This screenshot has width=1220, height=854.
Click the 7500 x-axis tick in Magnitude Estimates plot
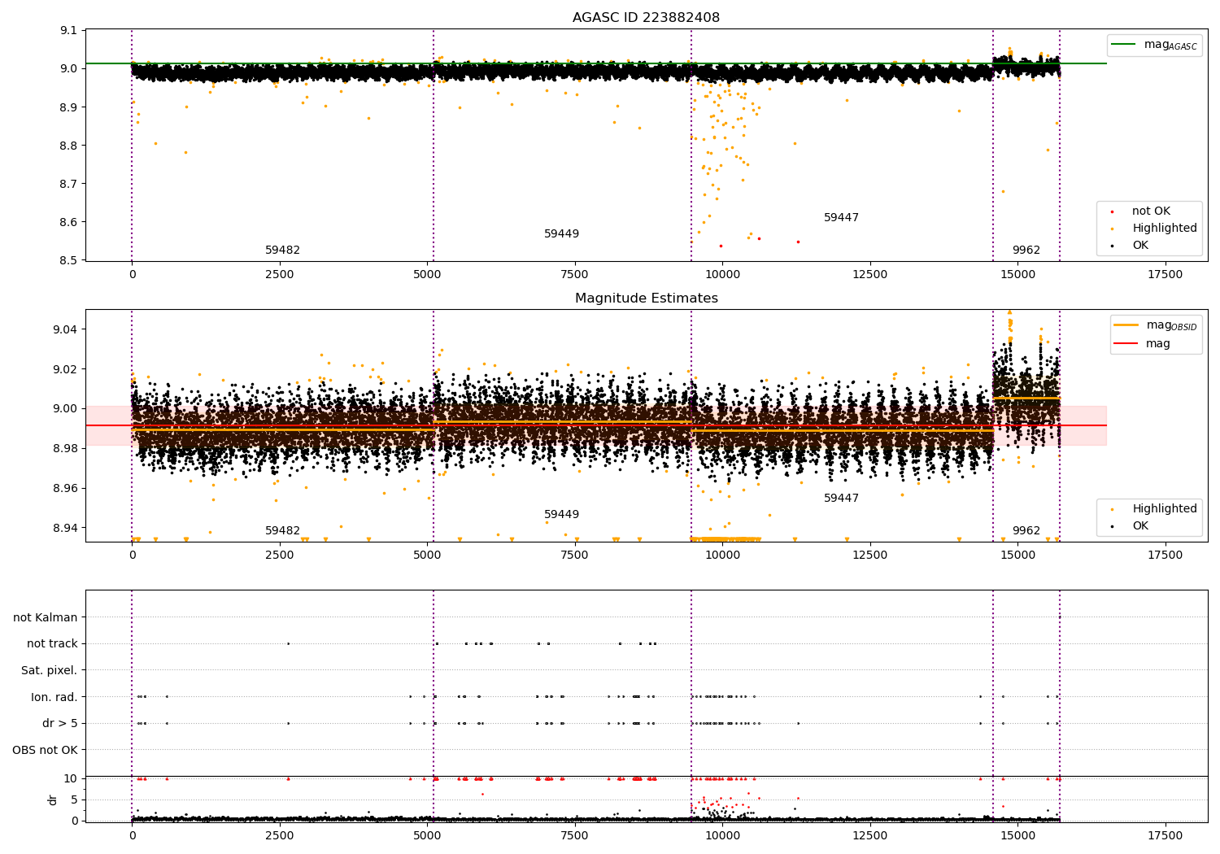coord(575,556)
